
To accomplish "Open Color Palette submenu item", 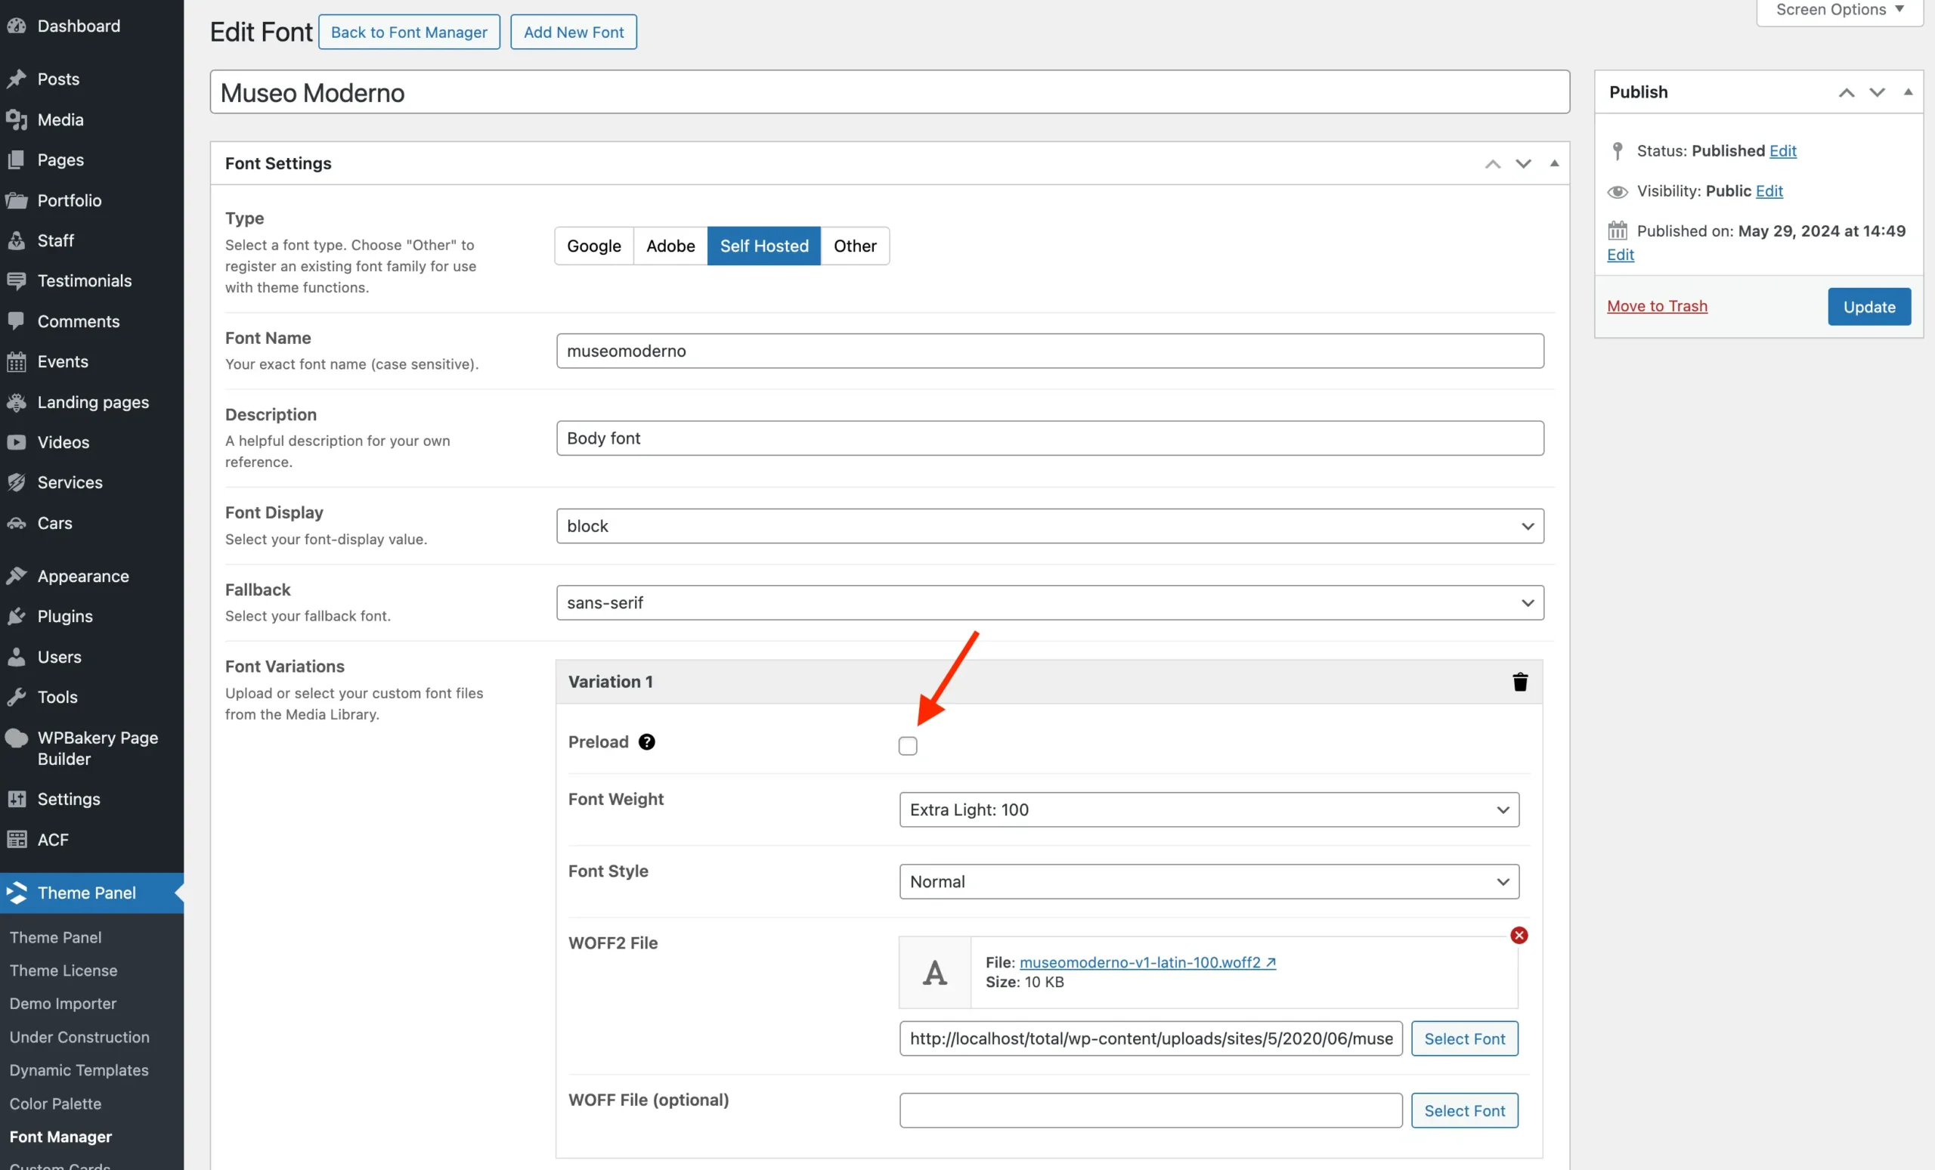I will pyautogui.click(x=55, y=1103).
